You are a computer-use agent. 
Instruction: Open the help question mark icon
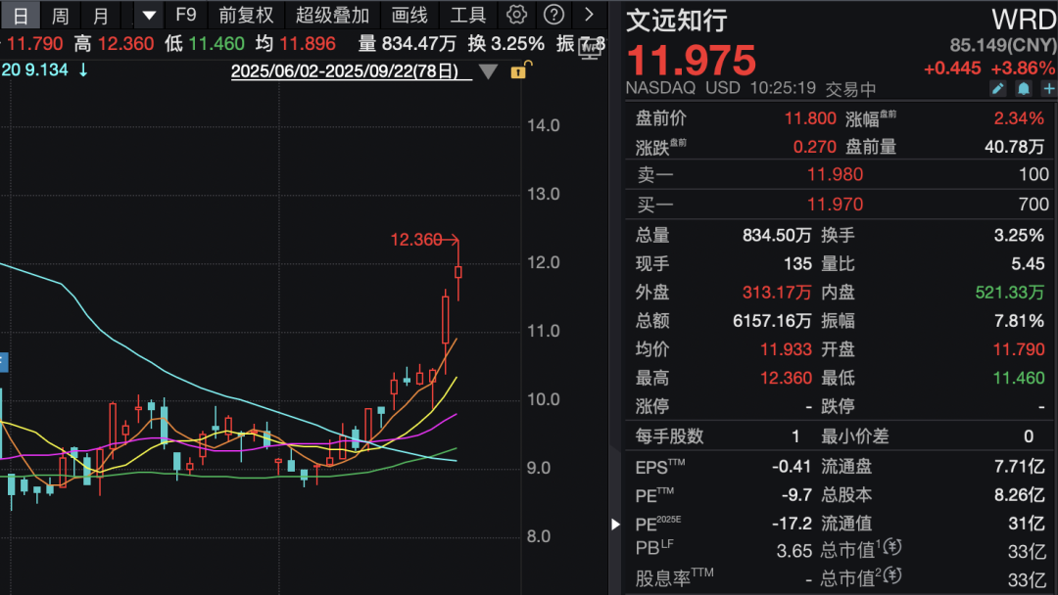pos(553,14)
